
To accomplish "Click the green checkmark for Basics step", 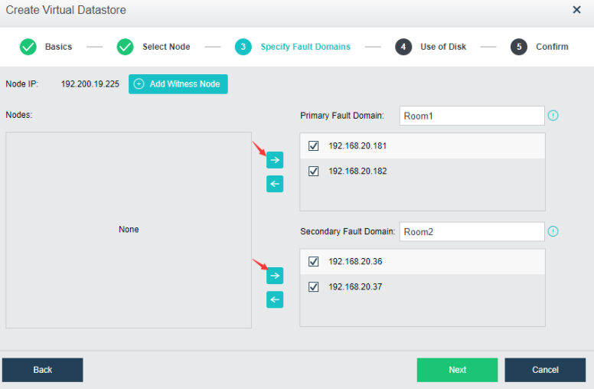I will click(x=28, y=47).
